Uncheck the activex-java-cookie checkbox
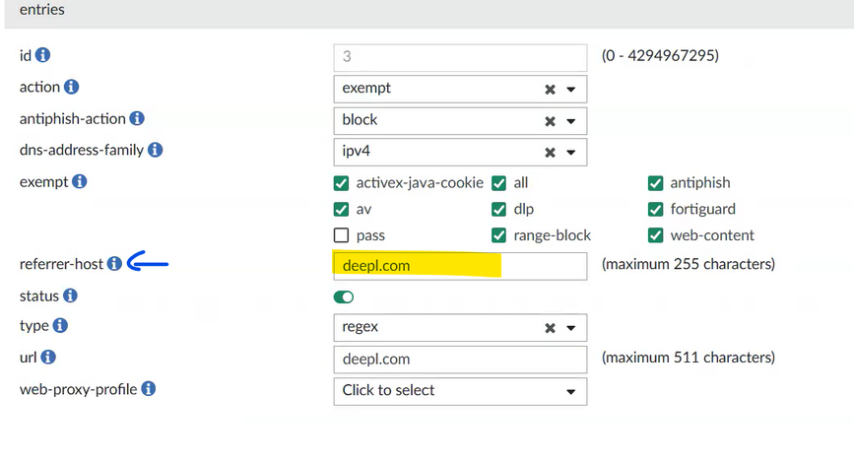 (342, 182)
